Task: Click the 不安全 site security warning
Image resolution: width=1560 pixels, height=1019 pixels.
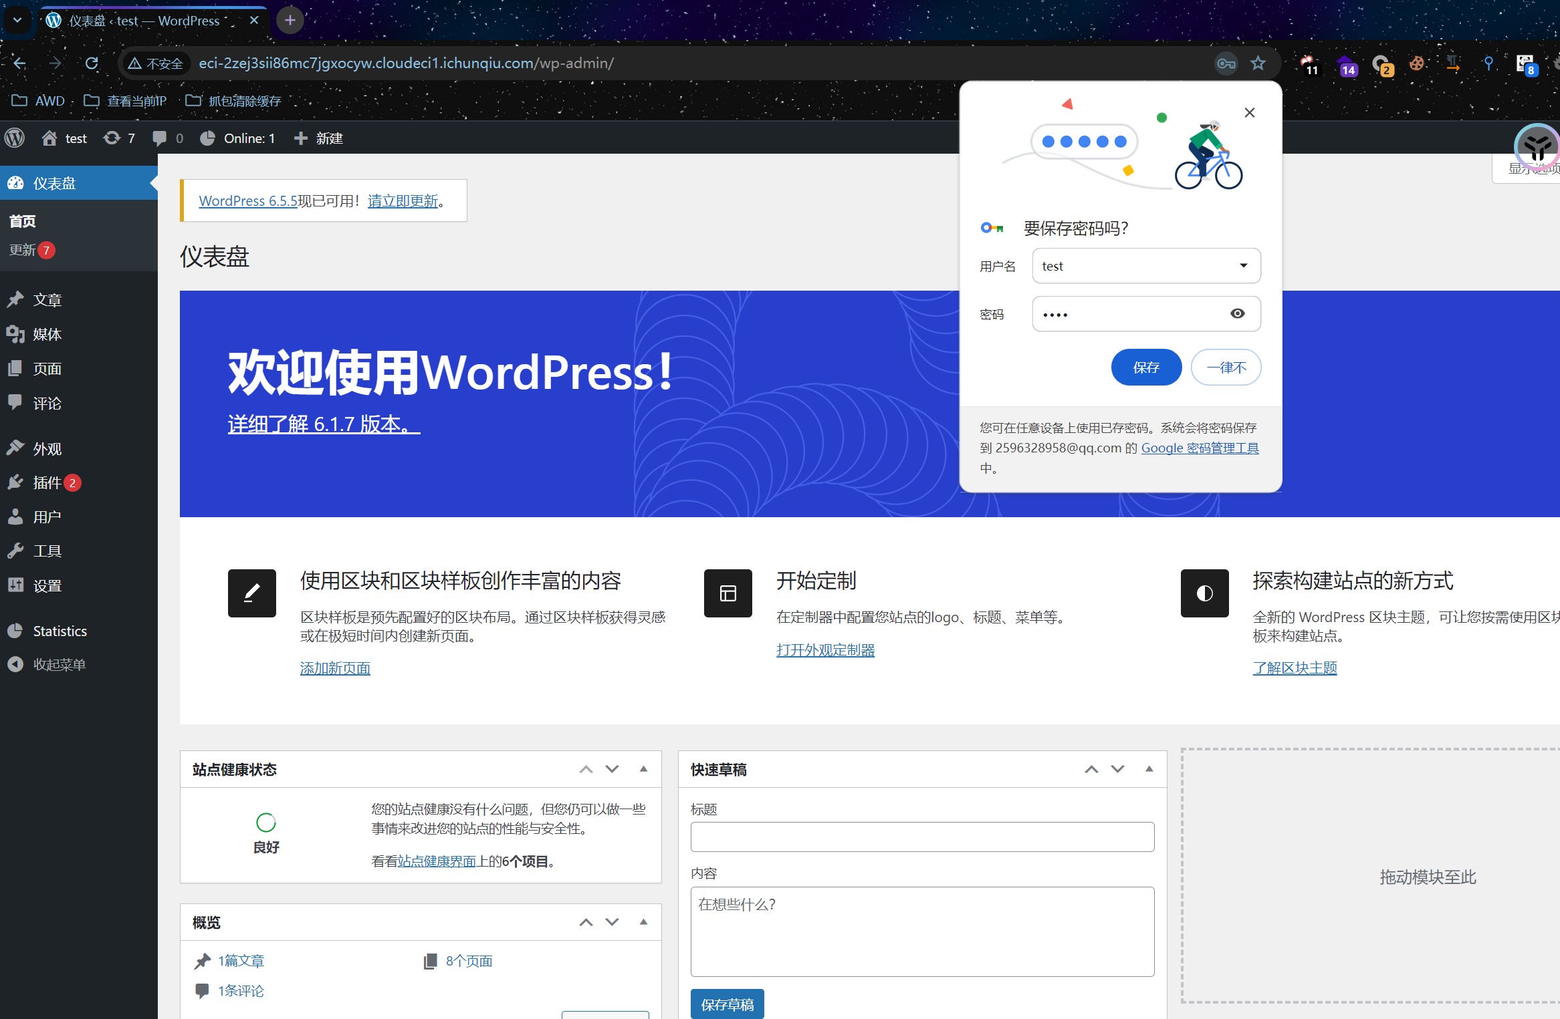Action: (156, 63)
